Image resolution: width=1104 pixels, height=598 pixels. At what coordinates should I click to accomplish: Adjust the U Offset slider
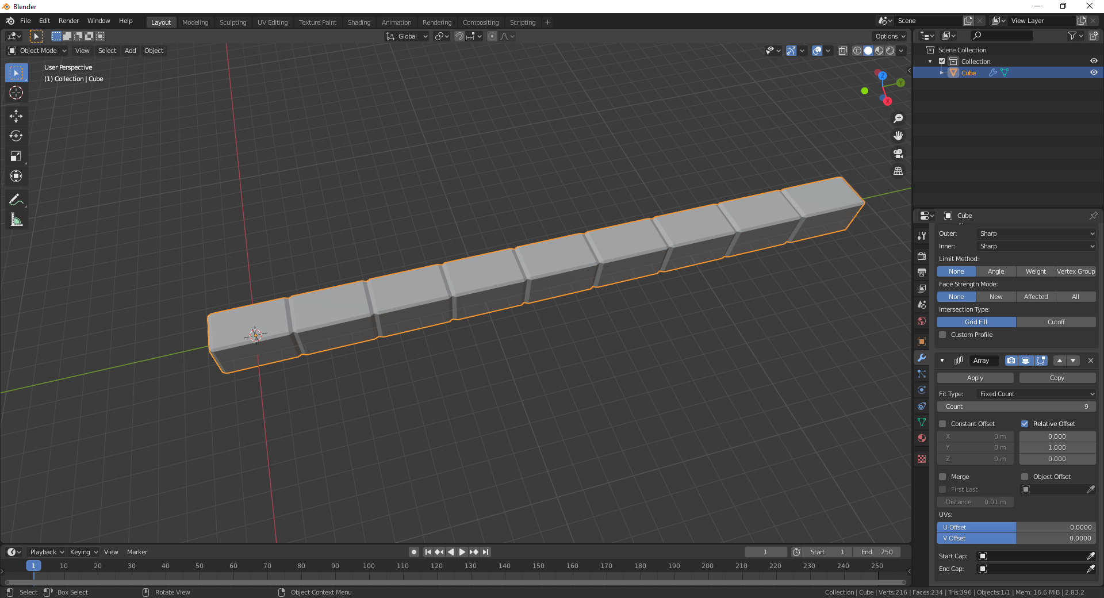coord(1017,527)
